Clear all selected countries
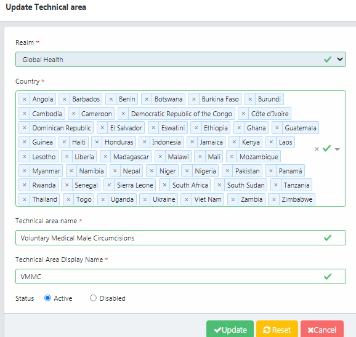Viewport: 356px width, 337px height. coord(317,149)
